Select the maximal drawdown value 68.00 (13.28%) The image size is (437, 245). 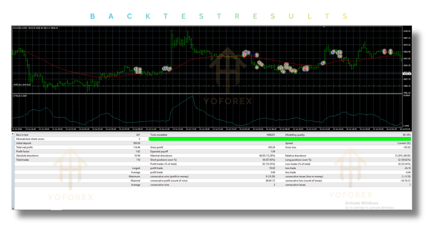pos(267,156)
